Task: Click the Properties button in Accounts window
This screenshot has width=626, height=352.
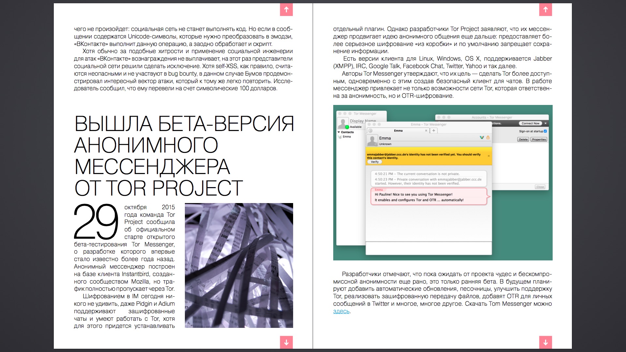Action: click(x=539, y=139)
